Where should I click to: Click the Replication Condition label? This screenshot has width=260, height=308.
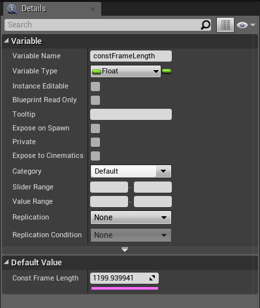click(47, 235)
